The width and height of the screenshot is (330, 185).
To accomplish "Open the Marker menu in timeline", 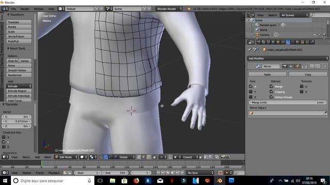I will [27, 173].
